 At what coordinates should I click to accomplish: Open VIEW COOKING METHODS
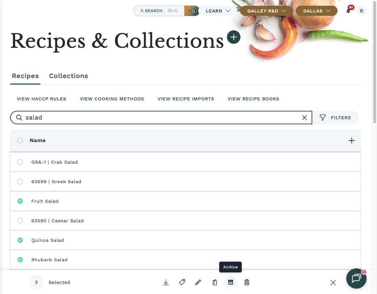[112, 99]
